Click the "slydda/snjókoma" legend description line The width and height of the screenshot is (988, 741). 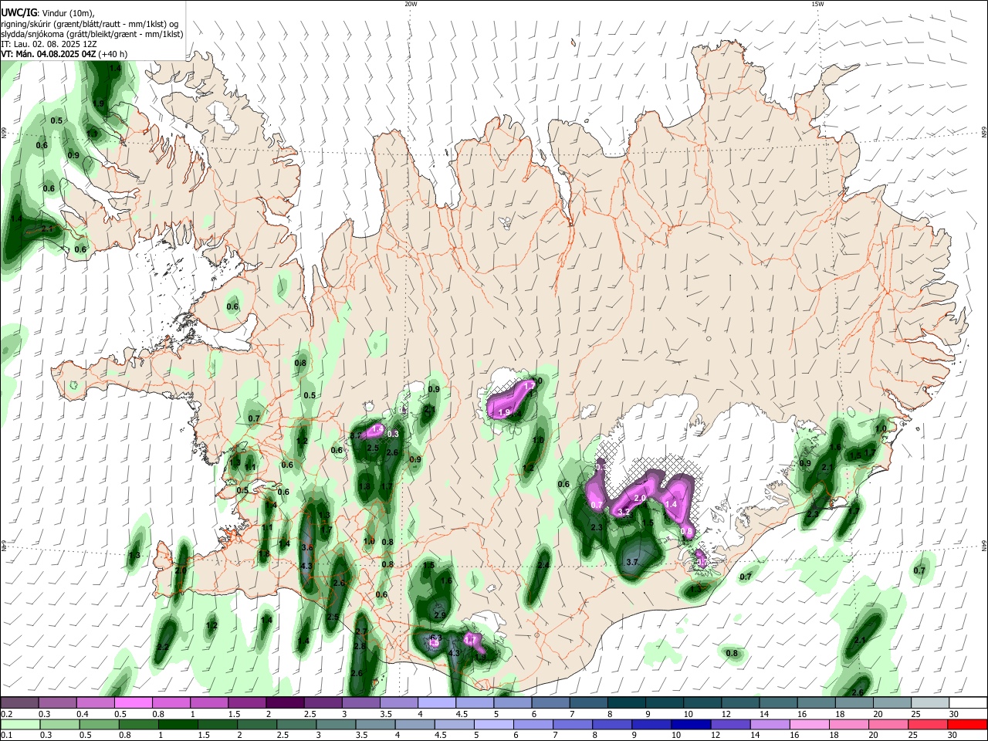[x=92, y=34]
